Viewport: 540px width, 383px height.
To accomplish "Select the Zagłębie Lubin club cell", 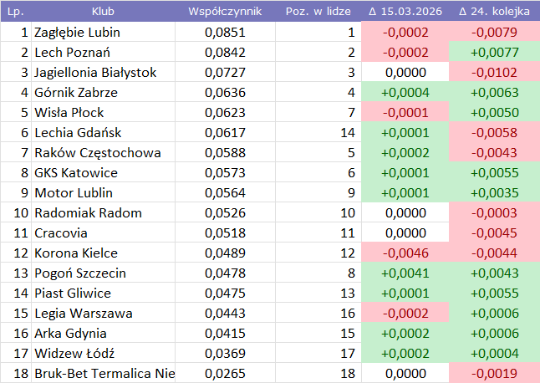I will coord(77,33).
